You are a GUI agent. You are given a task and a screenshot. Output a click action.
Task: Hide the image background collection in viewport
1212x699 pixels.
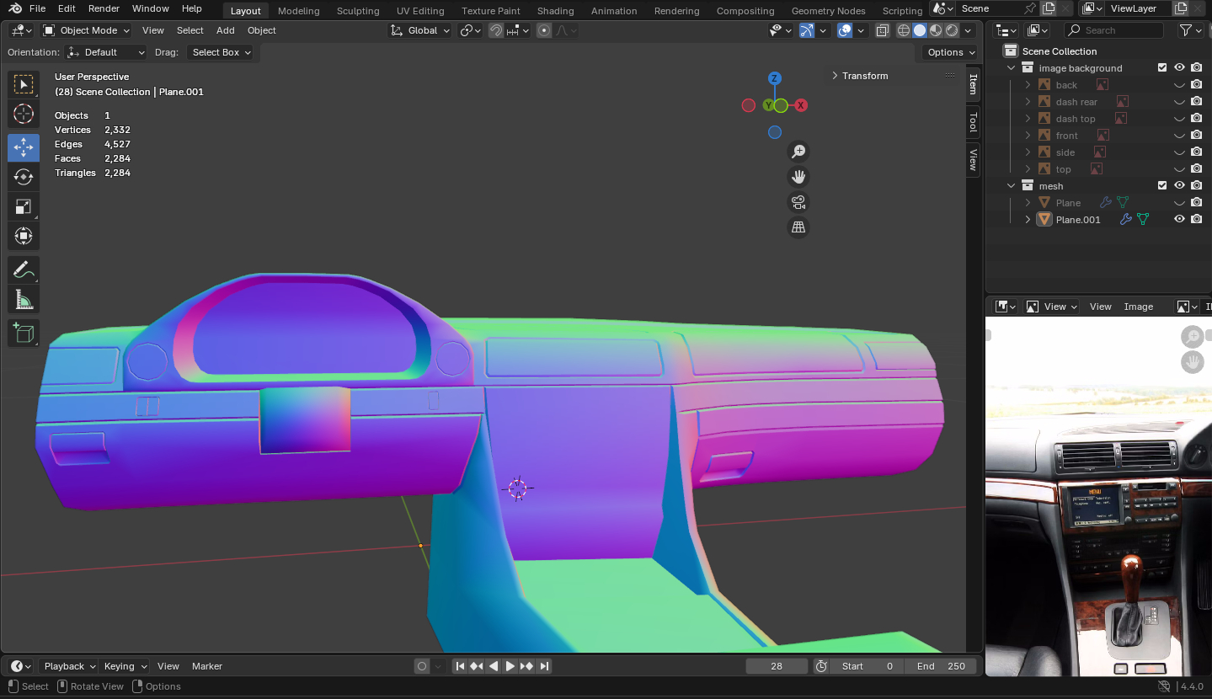(1179, 68)
